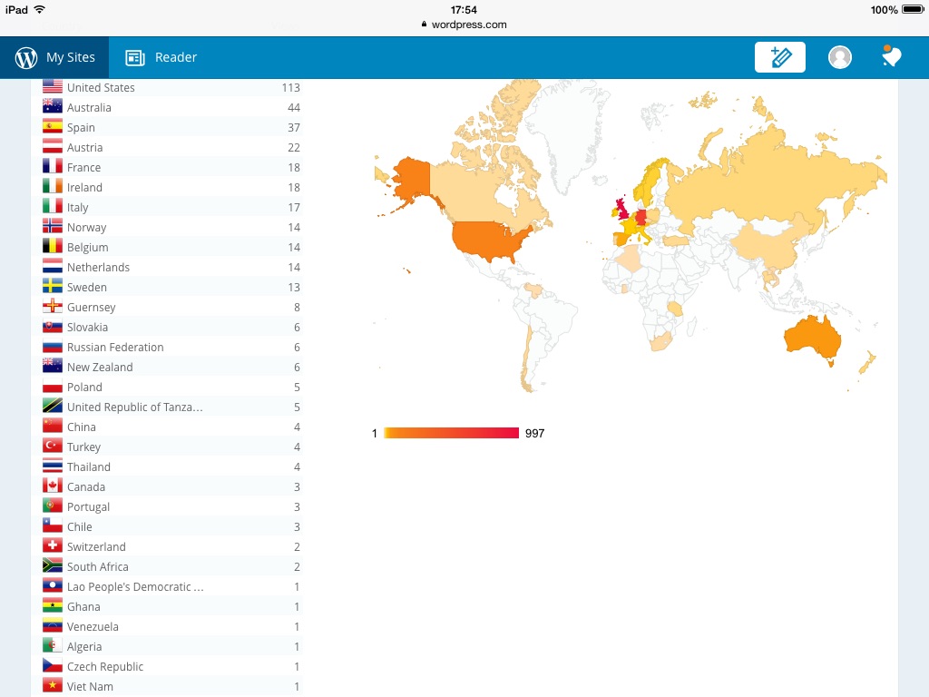Switch to the Reader tab
The image size is (929, 697).
click(161, 57)
